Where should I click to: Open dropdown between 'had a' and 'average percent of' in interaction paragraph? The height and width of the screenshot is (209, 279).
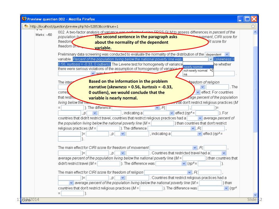[x=195, y=118]
